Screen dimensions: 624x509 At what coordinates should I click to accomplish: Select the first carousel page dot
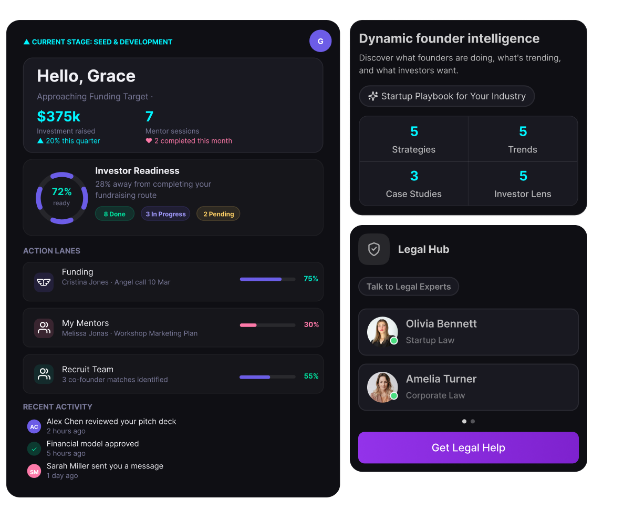(x=464, y=421)
